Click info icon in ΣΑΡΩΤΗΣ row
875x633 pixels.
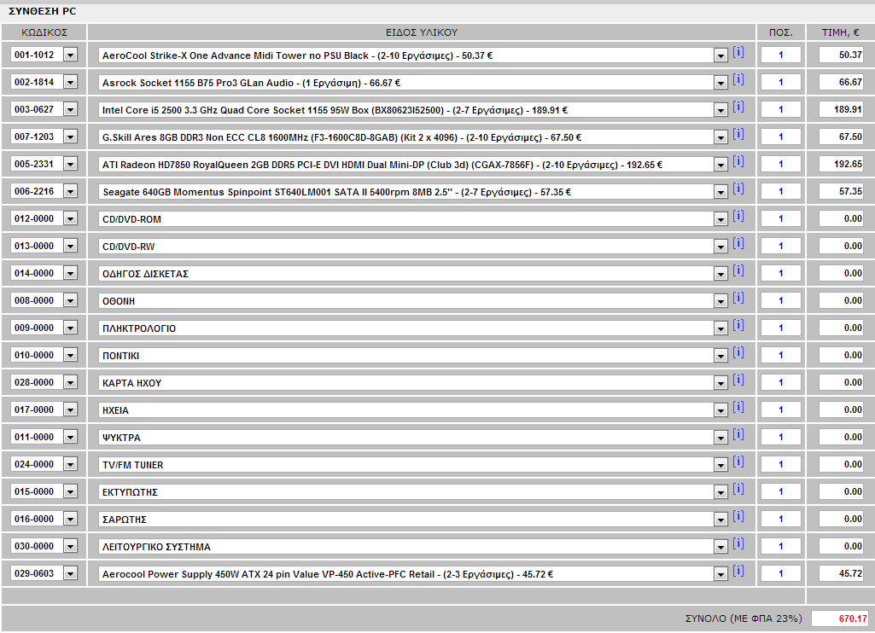coord(738,516)
